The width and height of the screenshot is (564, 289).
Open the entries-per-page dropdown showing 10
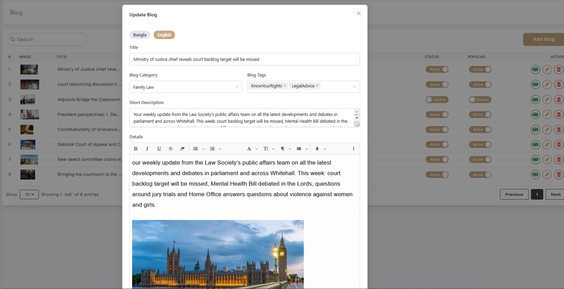coord(29,194)
